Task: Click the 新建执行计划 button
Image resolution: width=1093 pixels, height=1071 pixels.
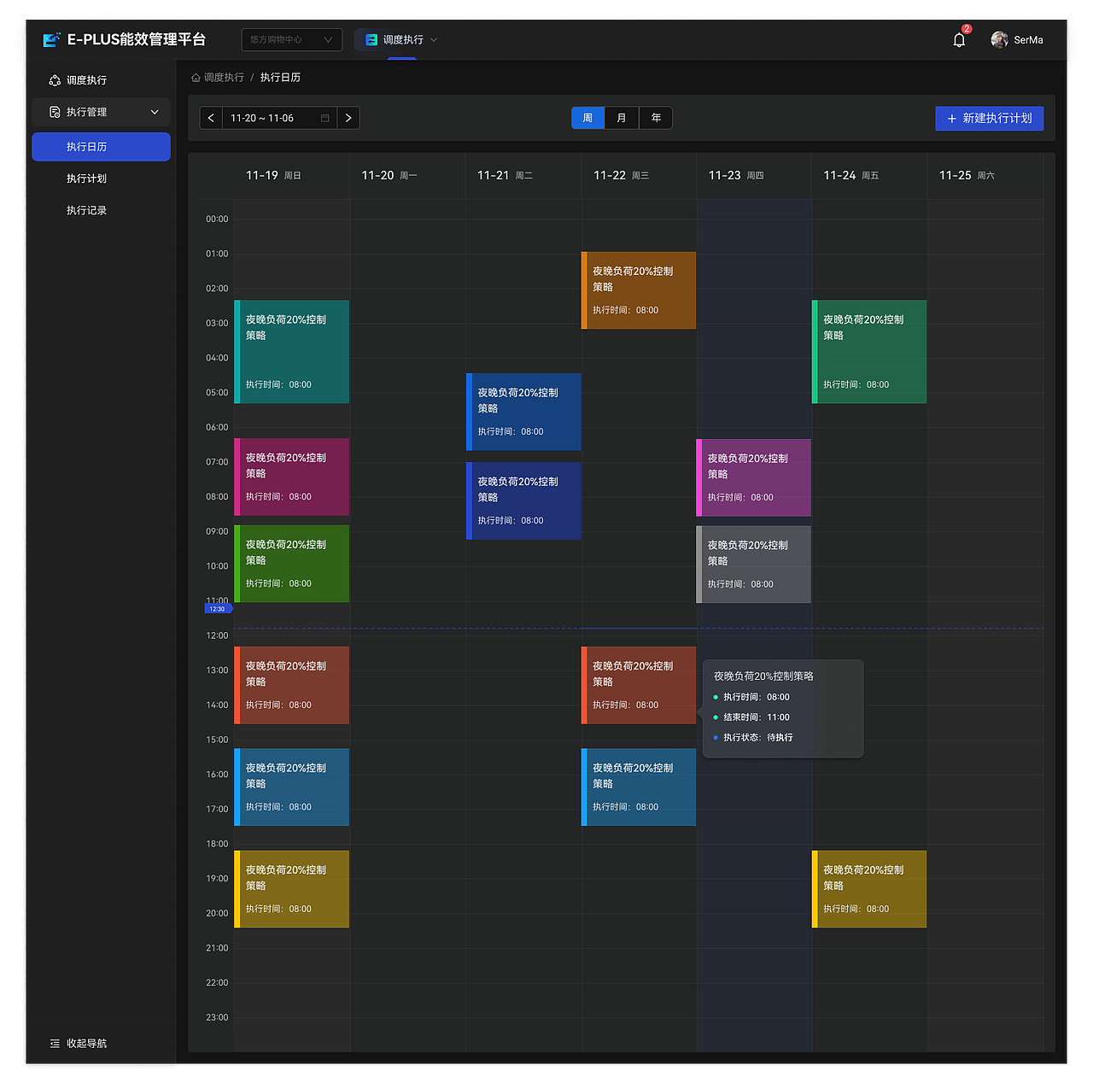Action: (990, 119)
